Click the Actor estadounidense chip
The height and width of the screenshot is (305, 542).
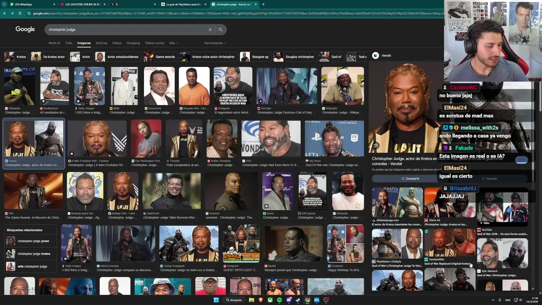(x=118, y=57)
